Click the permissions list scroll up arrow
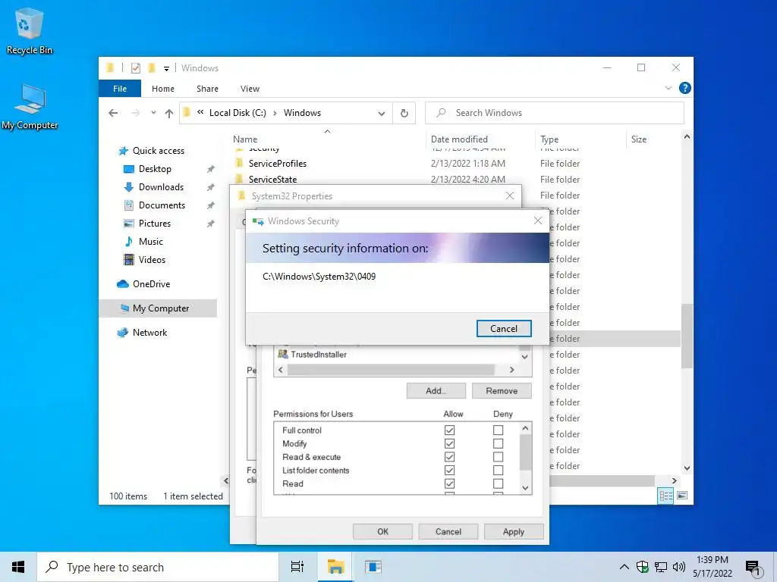Image resolution: width=777 pixels, height=582 pixels. [525, 428]
